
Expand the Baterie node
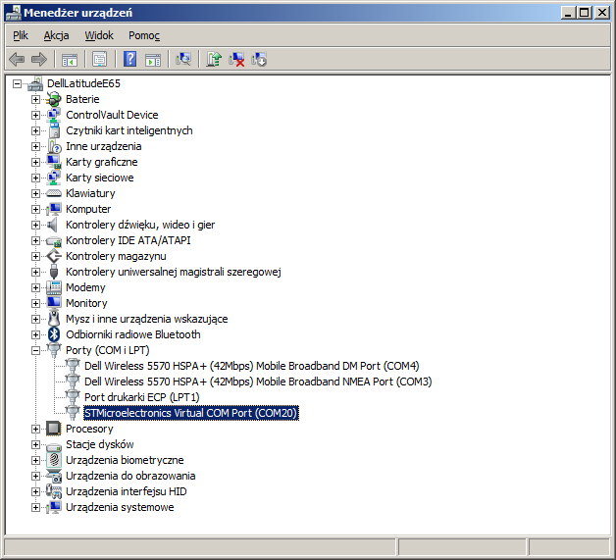click(x=35, y=99)
